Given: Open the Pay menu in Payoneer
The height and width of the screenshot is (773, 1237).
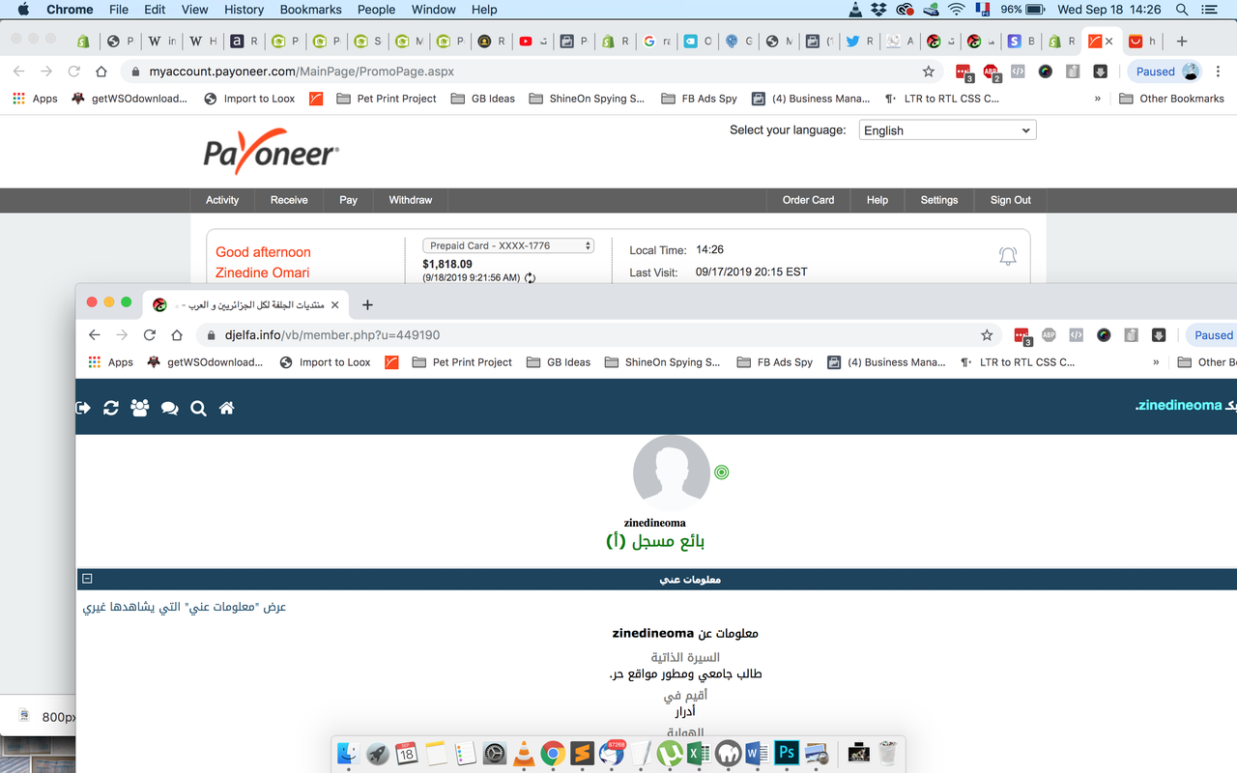Looking at the screenshot, I should pos(349,200).
